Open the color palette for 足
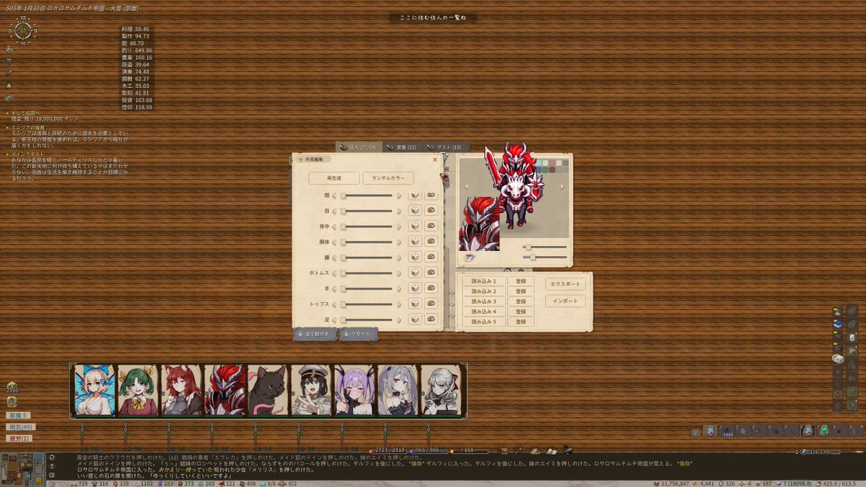 (431, 320)
